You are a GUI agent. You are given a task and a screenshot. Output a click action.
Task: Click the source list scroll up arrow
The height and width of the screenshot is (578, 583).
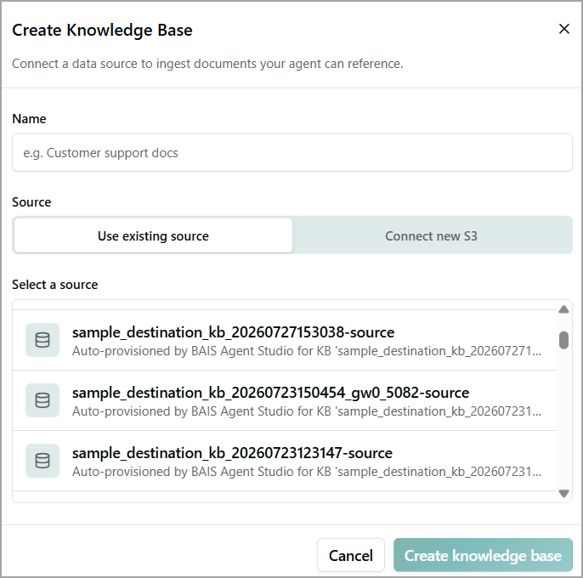563,309
